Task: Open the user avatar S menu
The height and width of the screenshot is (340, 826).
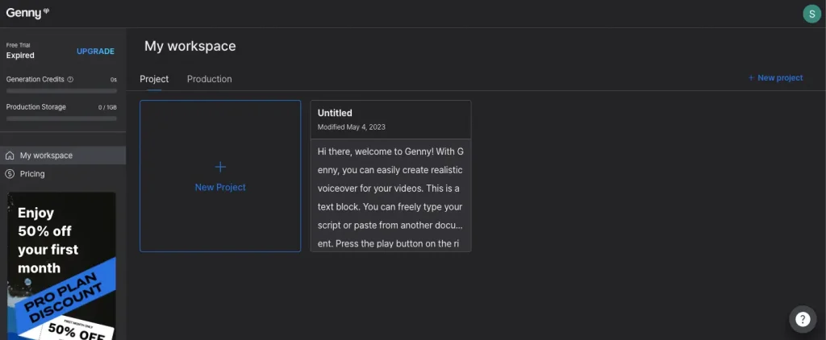Action: pyautogui.click(x=811, y=14)
